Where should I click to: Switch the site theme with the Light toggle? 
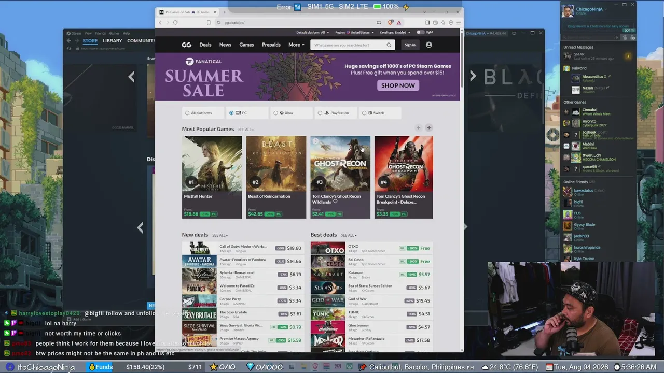[x=420, y=32]
